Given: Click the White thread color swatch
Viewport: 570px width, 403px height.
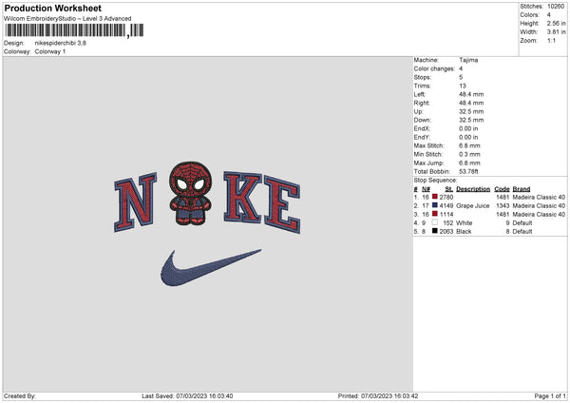Looking at the screenshot, I should pos(434,222).
